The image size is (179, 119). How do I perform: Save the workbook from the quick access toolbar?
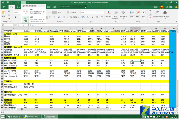(x=8, y=2)
